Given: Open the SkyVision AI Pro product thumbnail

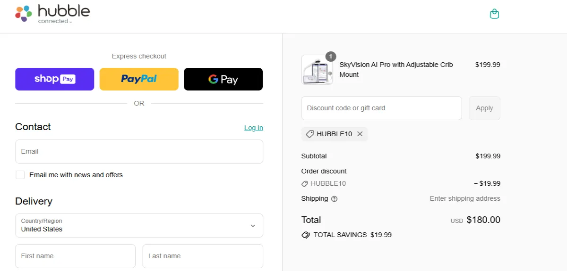Looking at the screenshot, I should point(317,70).
